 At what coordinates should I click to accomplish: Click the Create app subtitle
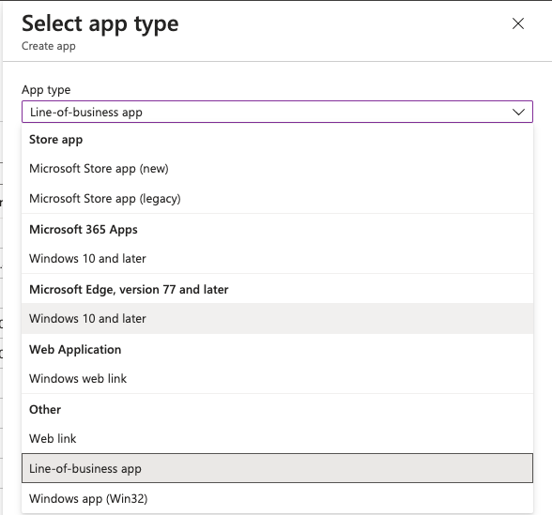click(x=49, y=46)
